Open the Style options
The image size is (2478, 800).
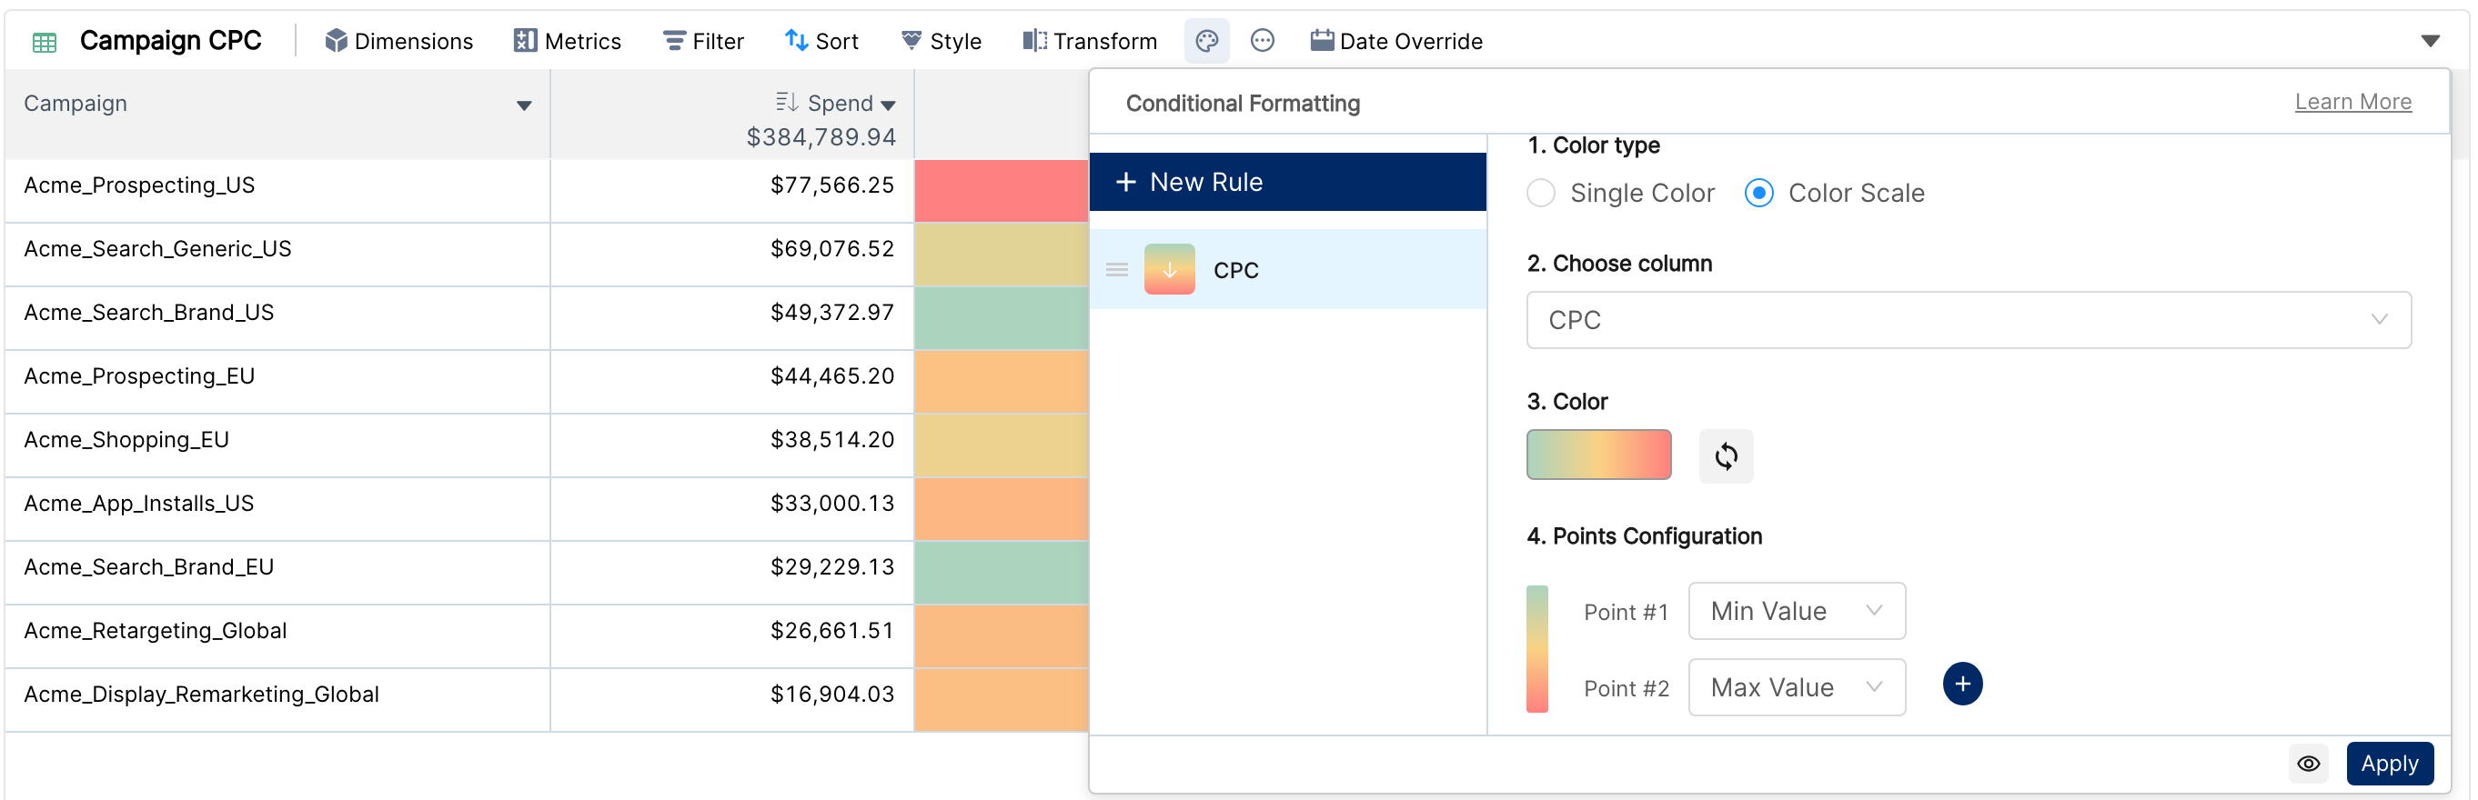tap(941, 41)
